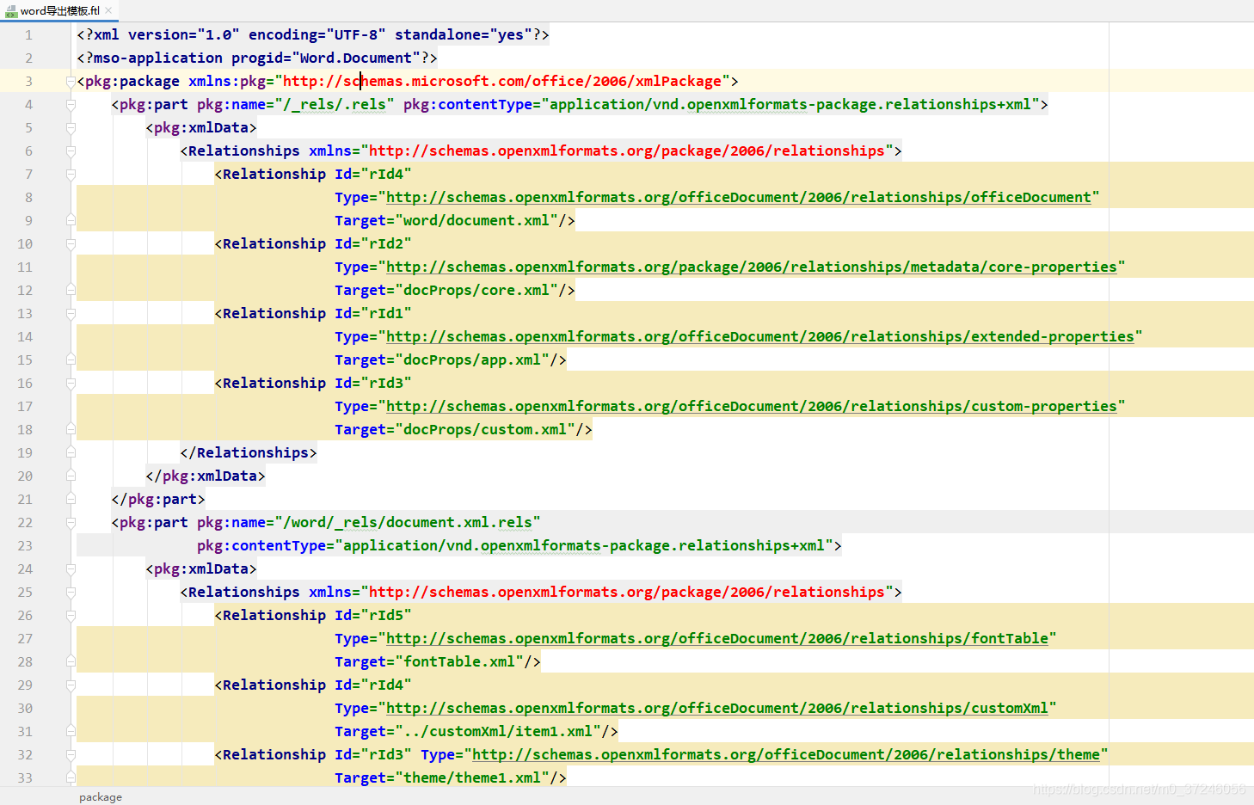
Task: Select the word导出模板.ftl editor tab
Action: [x=59, y=11]
